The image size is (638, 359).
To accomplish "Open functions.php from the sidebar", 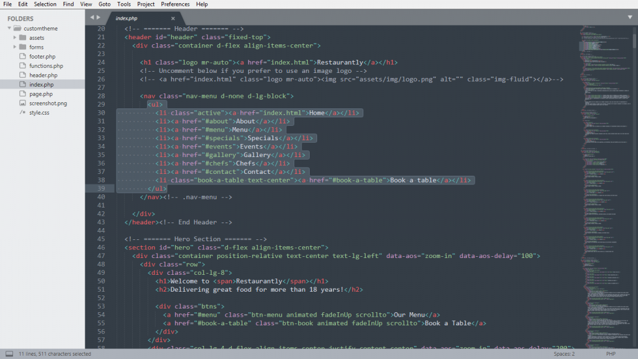I will pyautogui.click(x=45, y=65).
